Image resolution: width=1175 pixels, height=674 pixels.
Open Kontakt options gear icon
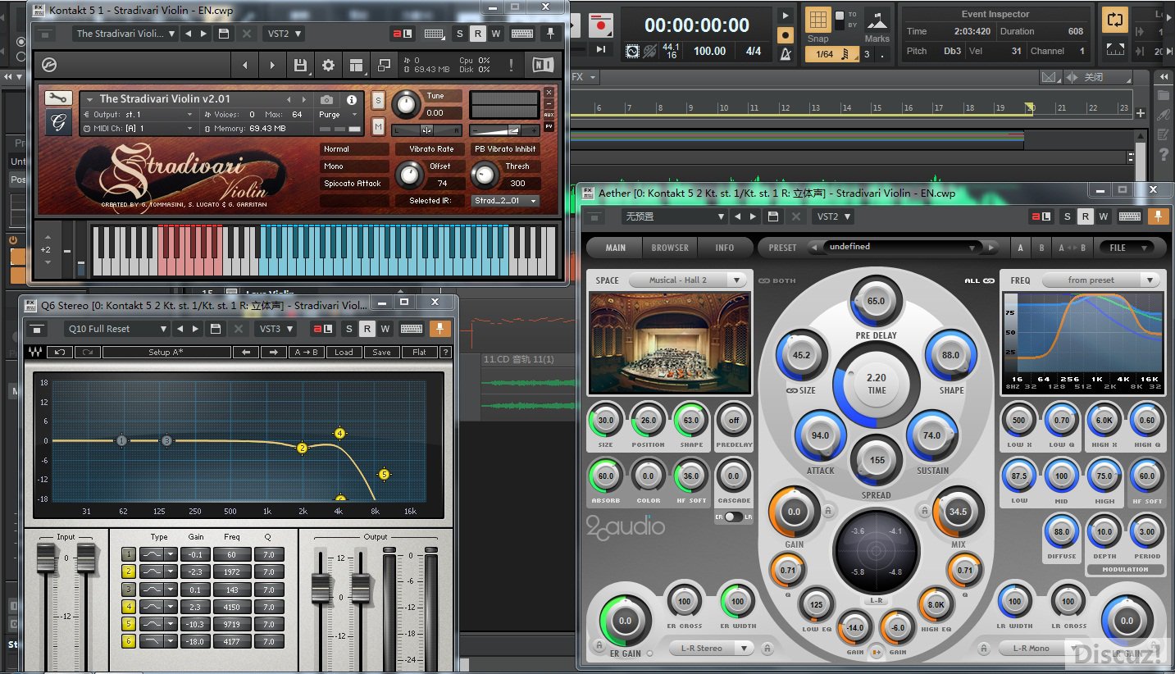pyautogui.click(x=328, y=66)
